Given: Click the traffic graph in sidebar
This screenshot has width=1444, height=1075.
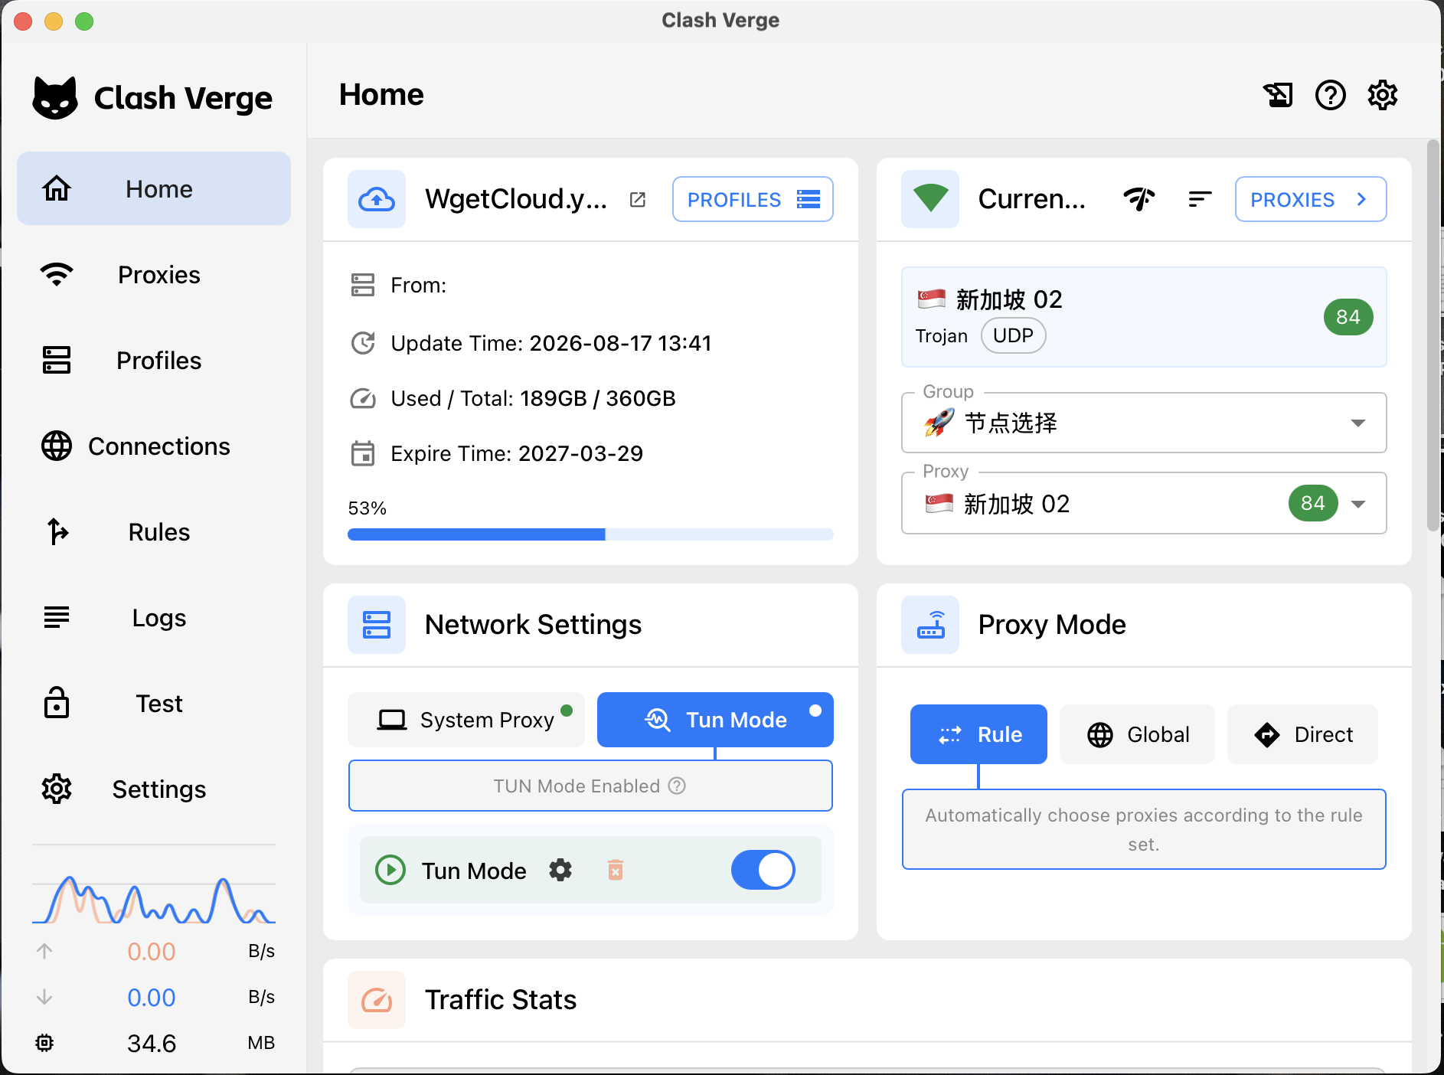Looking at the screenshot, I should tap(154, 899).
